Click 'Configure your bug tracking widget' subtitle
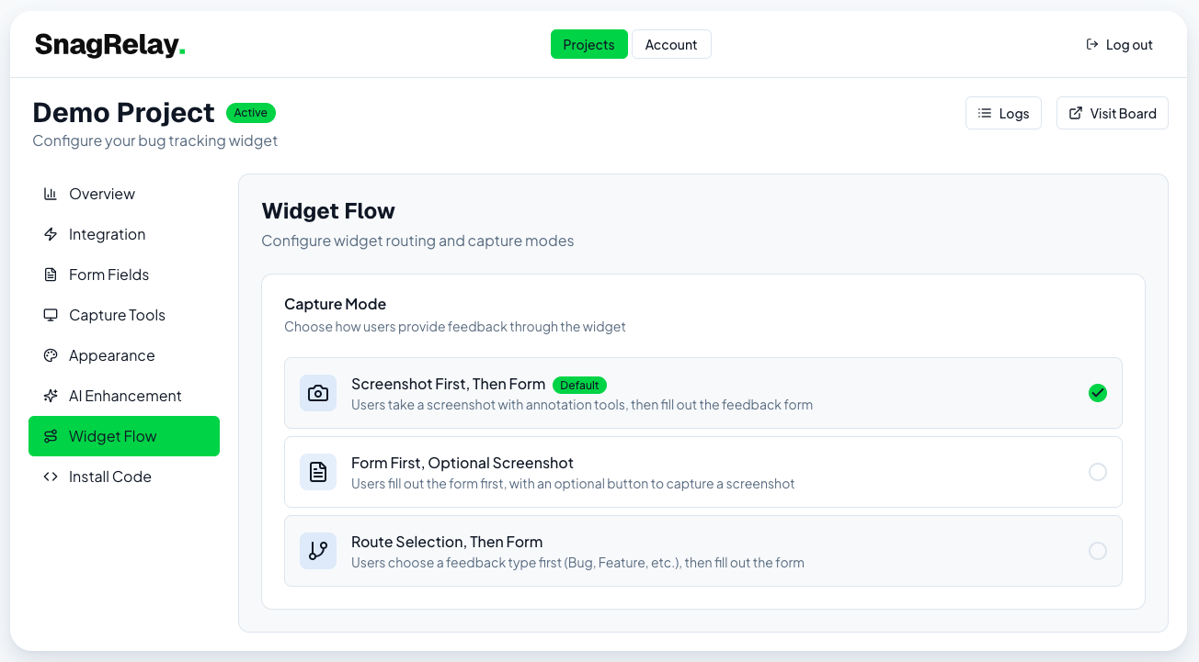1199x662 pixels. [155, 140]
